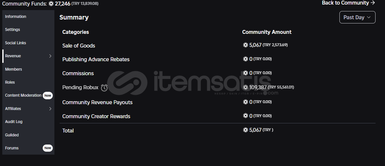Click Robux icon next to Pending Robux amount

tap(246, 87)
